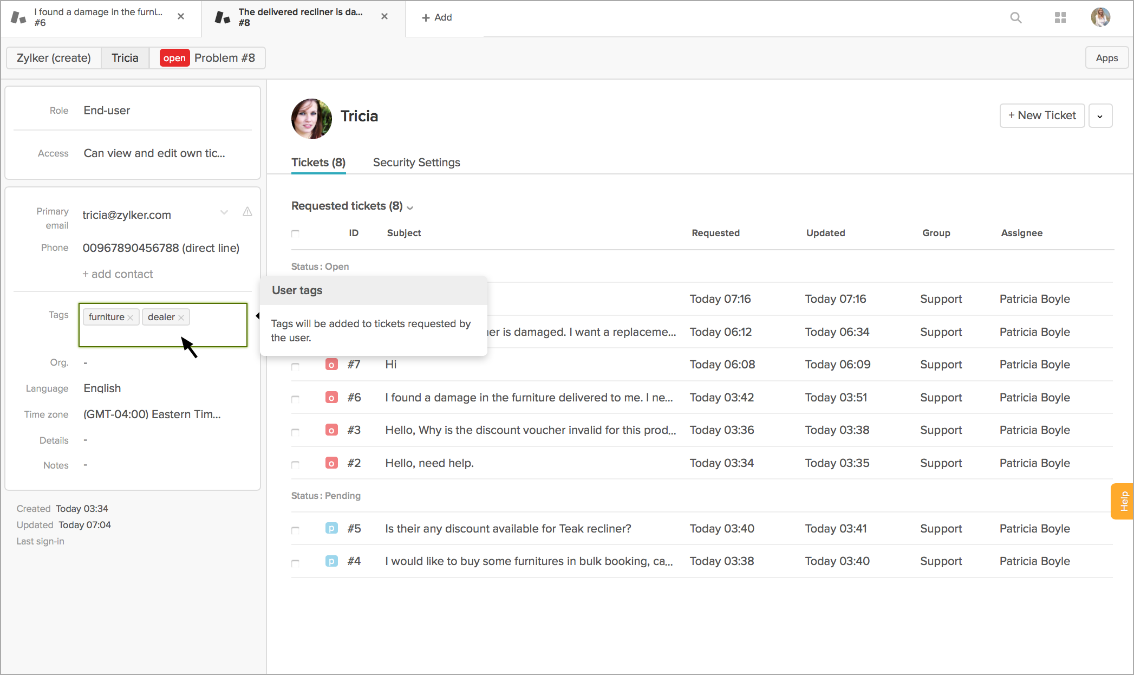Image resolution: width=1134 pixels, height=675 pixels.
Task: Switch to Security Settings tab
Action: [x=416, y=163]
